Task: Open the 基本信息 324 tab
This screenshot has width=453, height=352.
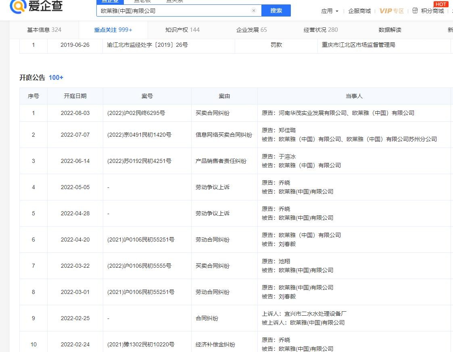Action: (x=44, y=29)
